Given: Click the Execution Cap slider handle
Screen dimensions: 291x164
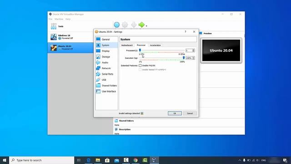Looking at the screenshot, I should coord(184,58).
